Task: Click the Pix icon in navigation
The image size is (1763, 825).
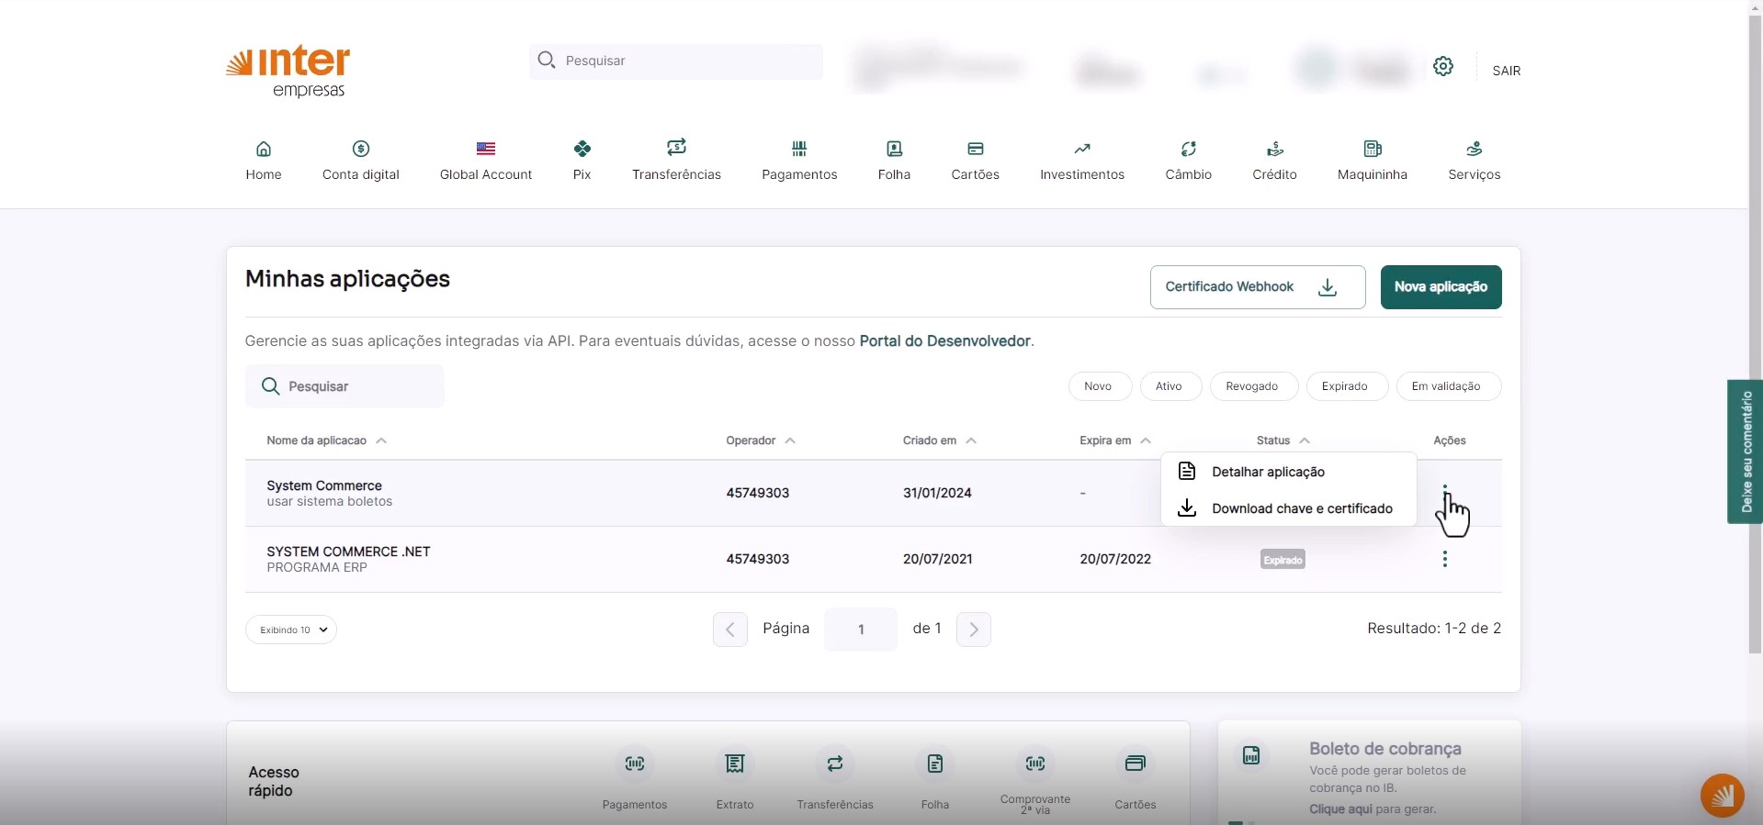Action: coord(582,149)
